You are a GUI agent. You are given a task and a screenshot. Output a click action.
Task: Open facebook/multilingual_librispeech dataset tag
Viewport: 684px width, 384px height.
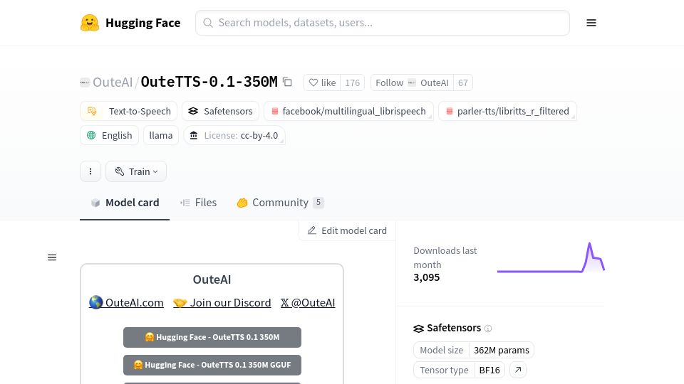click(x=348, y=111)
